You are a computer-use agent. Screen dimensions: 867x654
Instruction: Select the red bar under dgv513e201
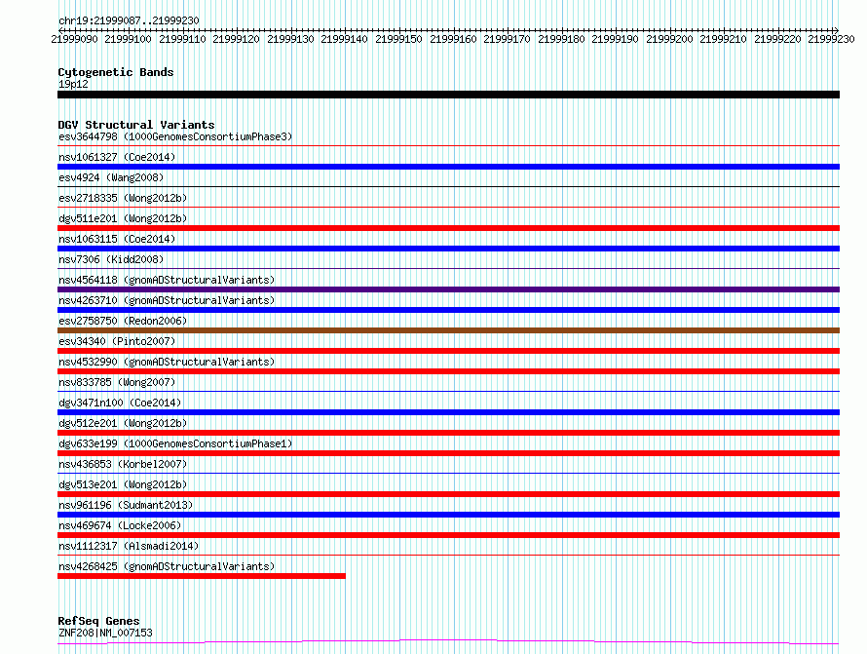coord(448,494)
